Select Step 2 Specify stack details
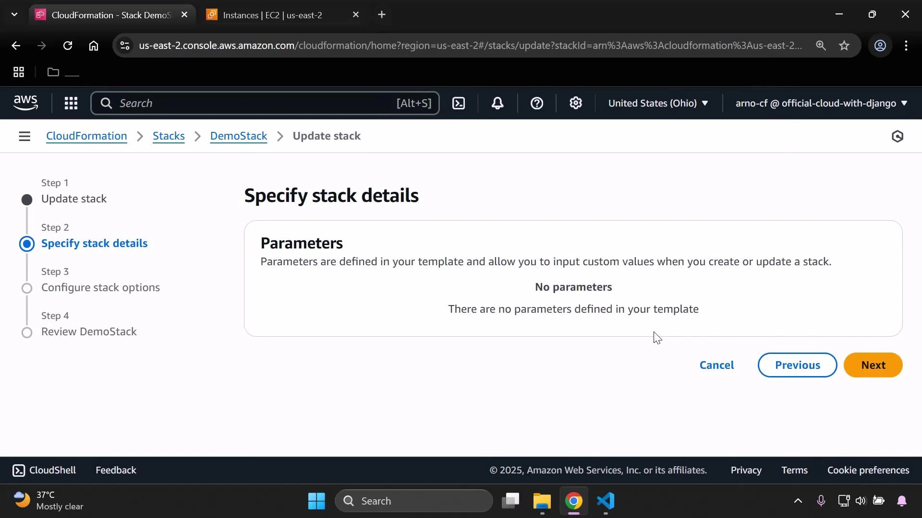 point(94,243)
